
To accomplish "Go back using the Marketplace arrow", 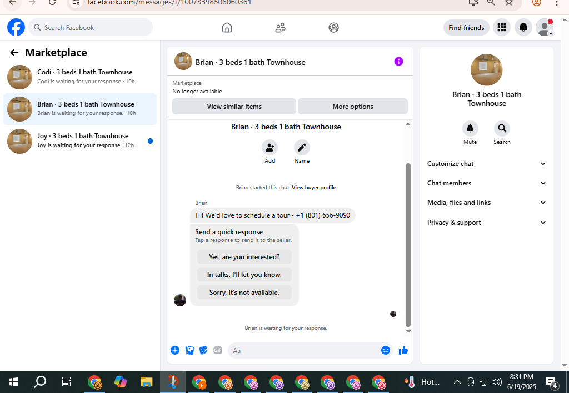I will click(14, 53).
